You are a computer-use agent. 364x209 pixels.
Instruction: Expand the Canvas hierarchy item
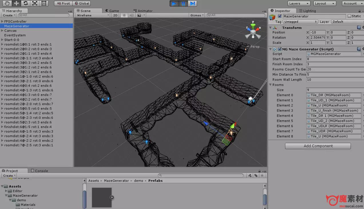point(2,31)
